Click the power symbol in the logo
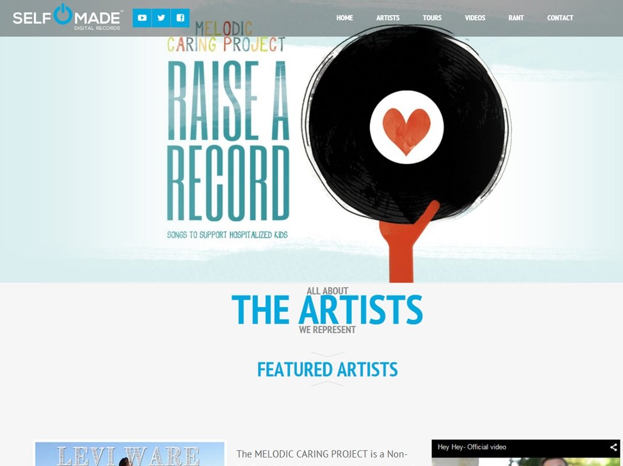623x466 pixels. (63, 15)
